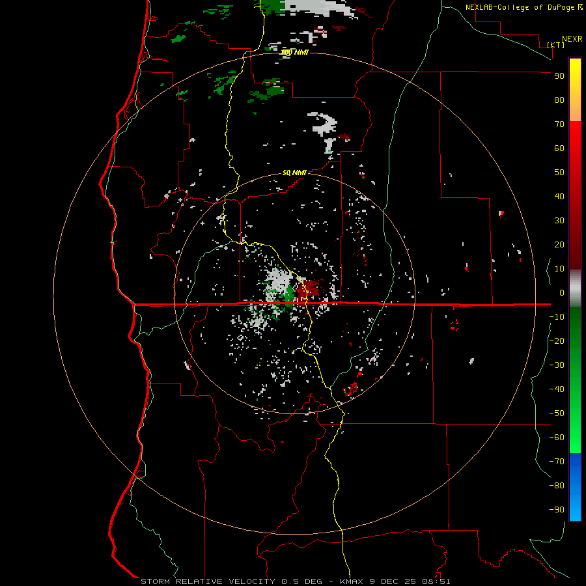Click the yellow top segment of color bar
This screenshot has width=586, height=586.
[575, 90]
